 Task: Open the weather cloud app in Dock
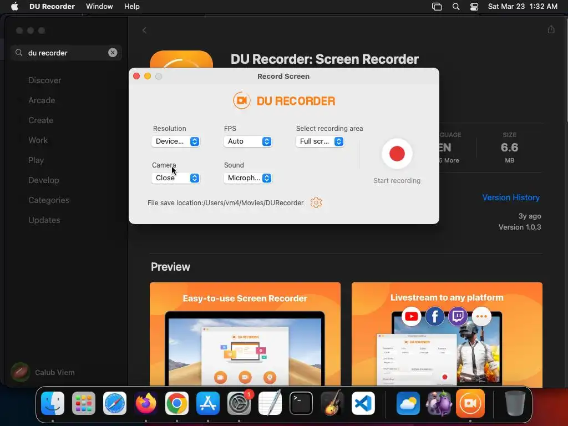click(408, 403)
